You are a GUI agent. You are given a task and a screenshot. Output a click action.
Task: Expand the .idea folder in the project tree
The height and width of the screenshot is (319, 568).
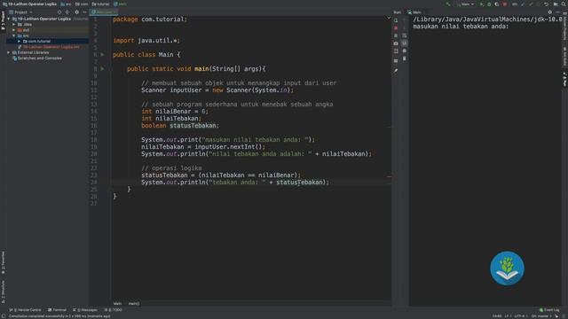click(x=14, y=25)
